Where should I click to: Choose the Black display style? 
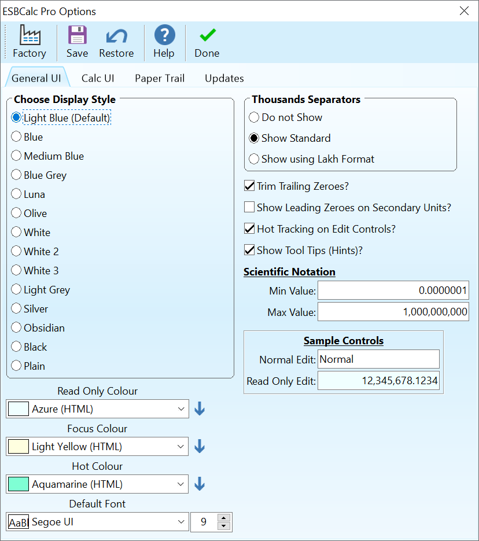click(29, 347)
